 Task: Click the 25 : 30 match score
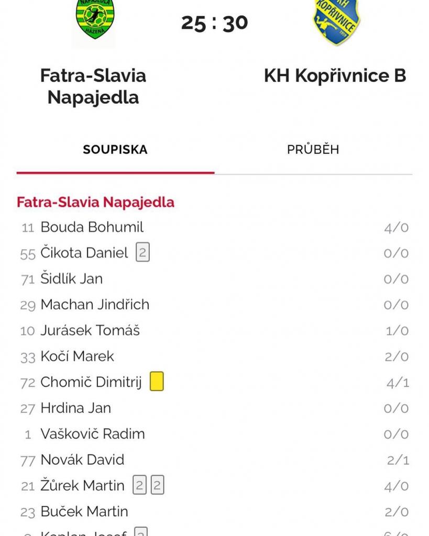pos(214,23)
